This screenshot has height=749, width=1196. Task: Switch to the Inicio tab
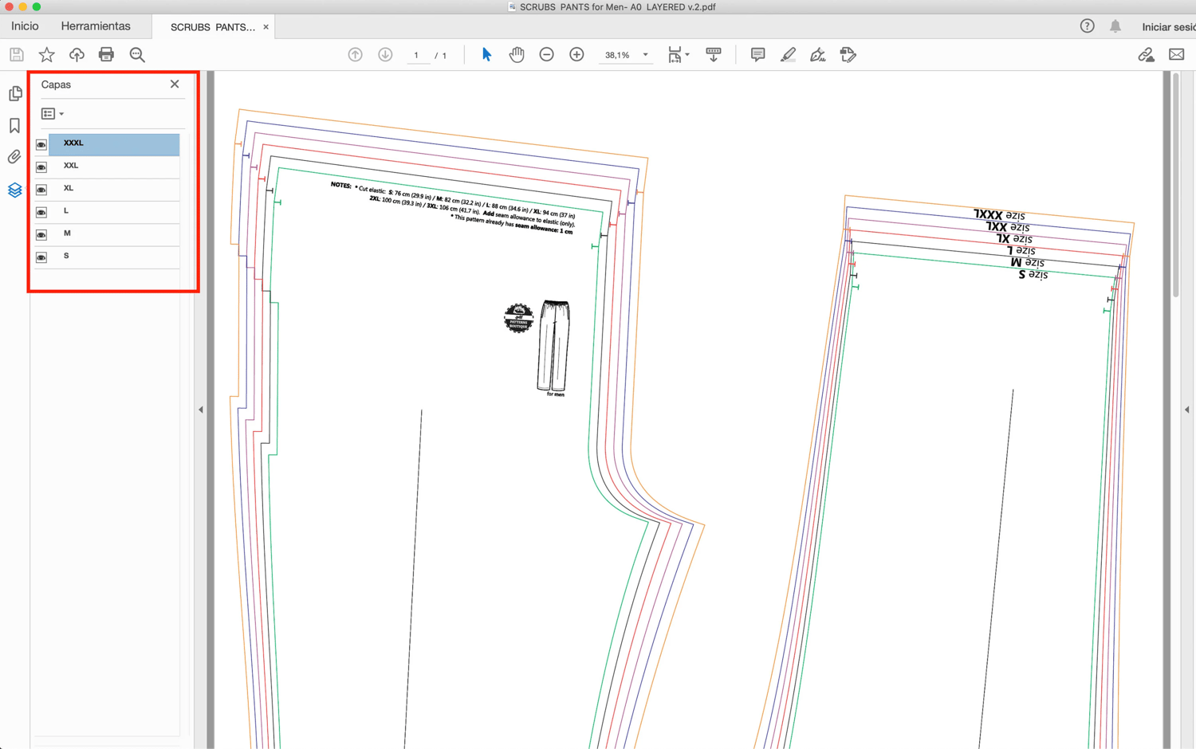click(25, 26)
